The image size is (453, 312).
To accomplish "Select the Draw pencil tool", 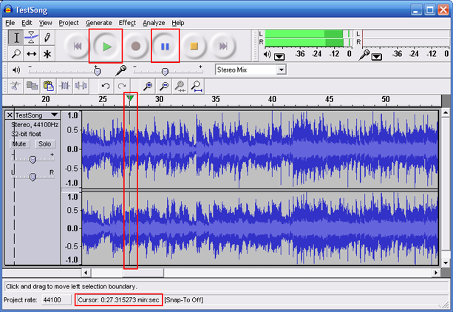I will coord(47,38).
